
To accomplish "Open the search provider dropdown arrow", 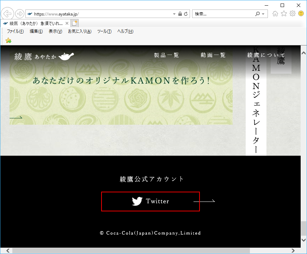I will [x=263, y=14].
